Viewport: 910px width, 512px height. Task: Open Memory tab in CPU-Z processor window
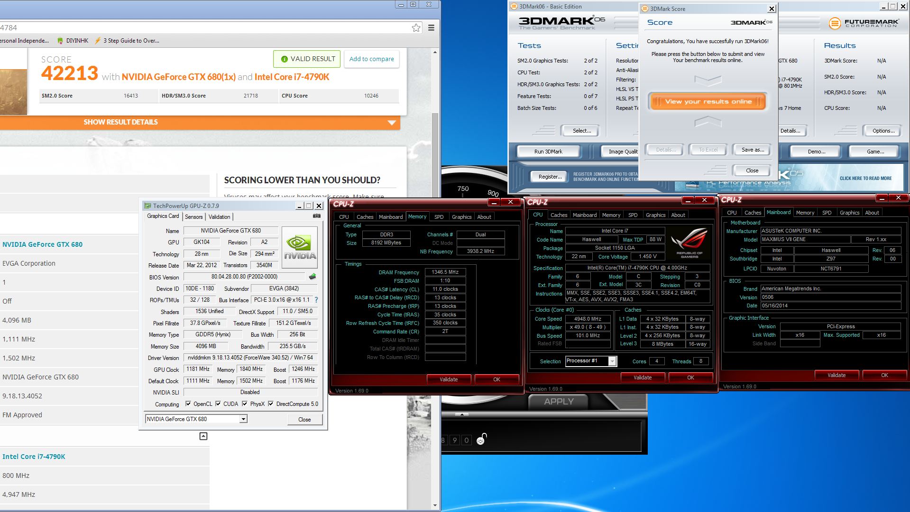pyautogui.click(x=611, y=215)
